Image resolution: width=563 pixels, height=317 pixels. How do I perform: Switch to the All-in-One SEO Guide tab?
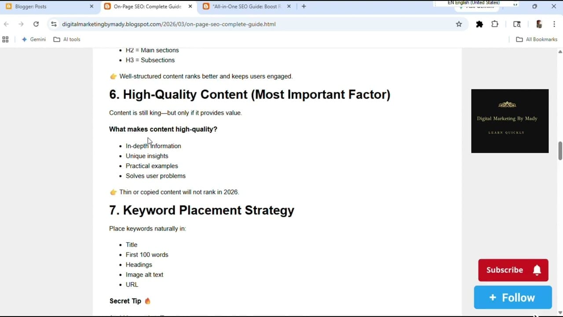coord(244,6)
